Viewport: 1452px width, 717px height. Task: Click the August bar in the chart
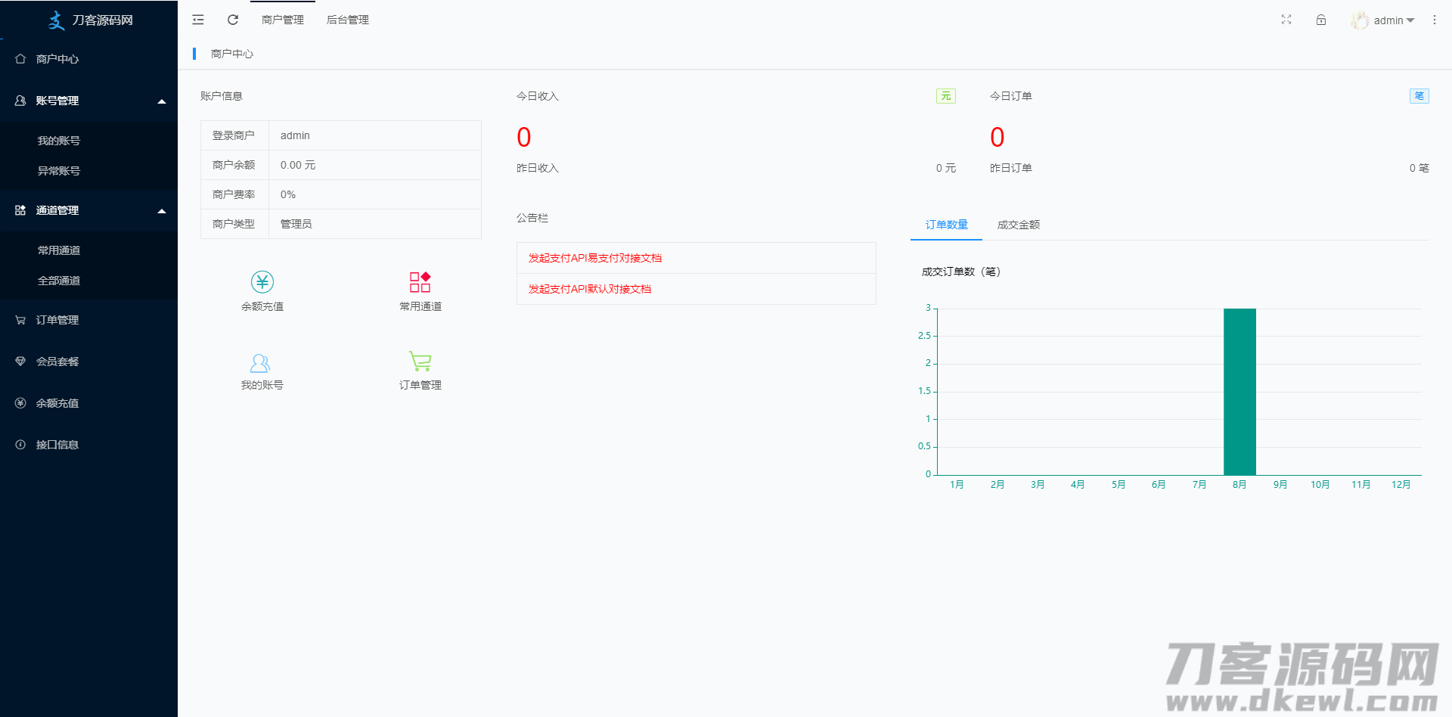1239,392
